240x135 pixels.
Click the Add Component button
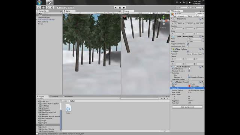point(187,107)
